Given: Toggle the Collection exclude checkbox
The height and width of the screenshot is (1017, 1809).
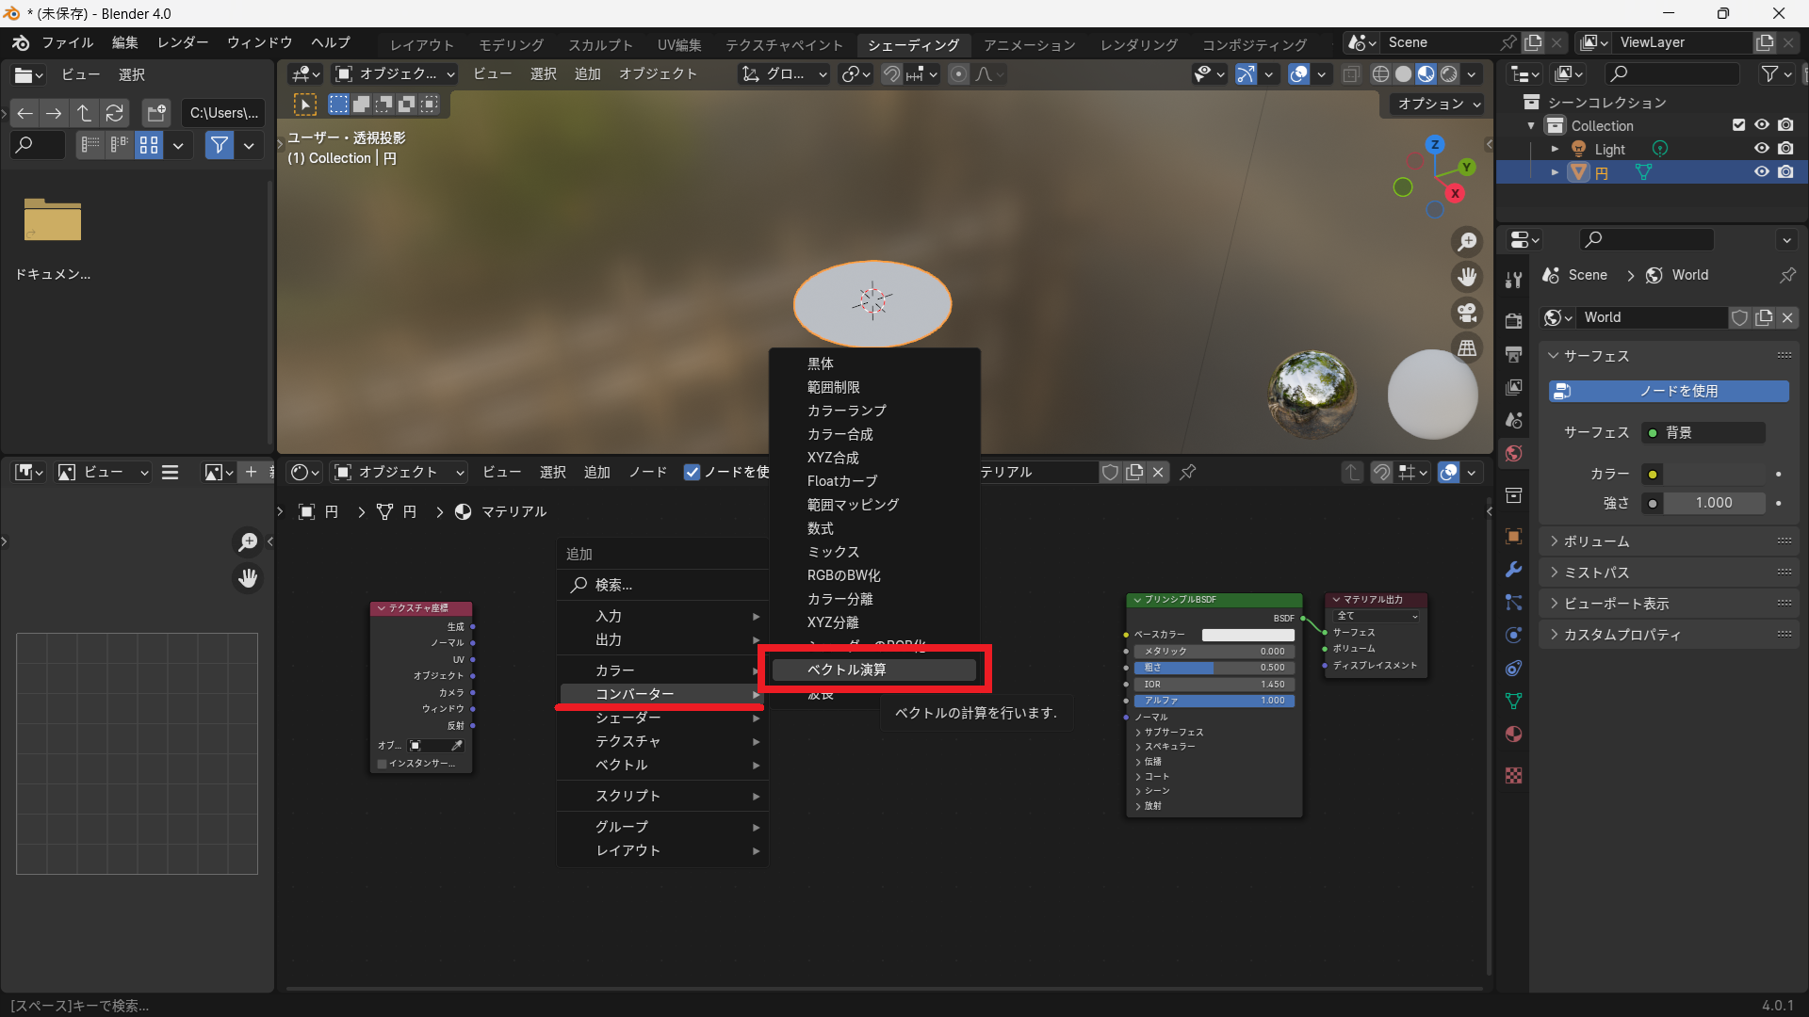Looking at the screenshot, I should pos(1738,125).
